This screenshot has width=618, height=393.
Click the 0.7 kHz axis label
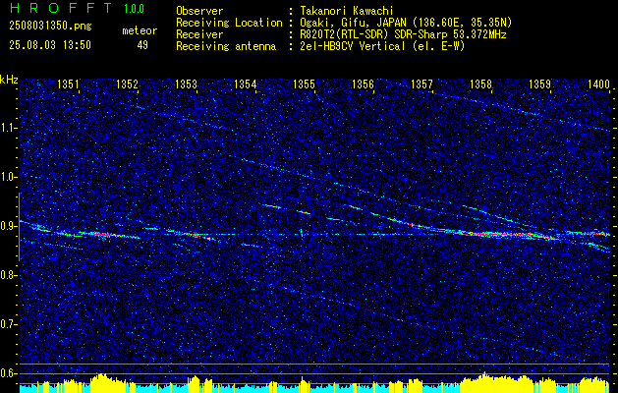8,324
